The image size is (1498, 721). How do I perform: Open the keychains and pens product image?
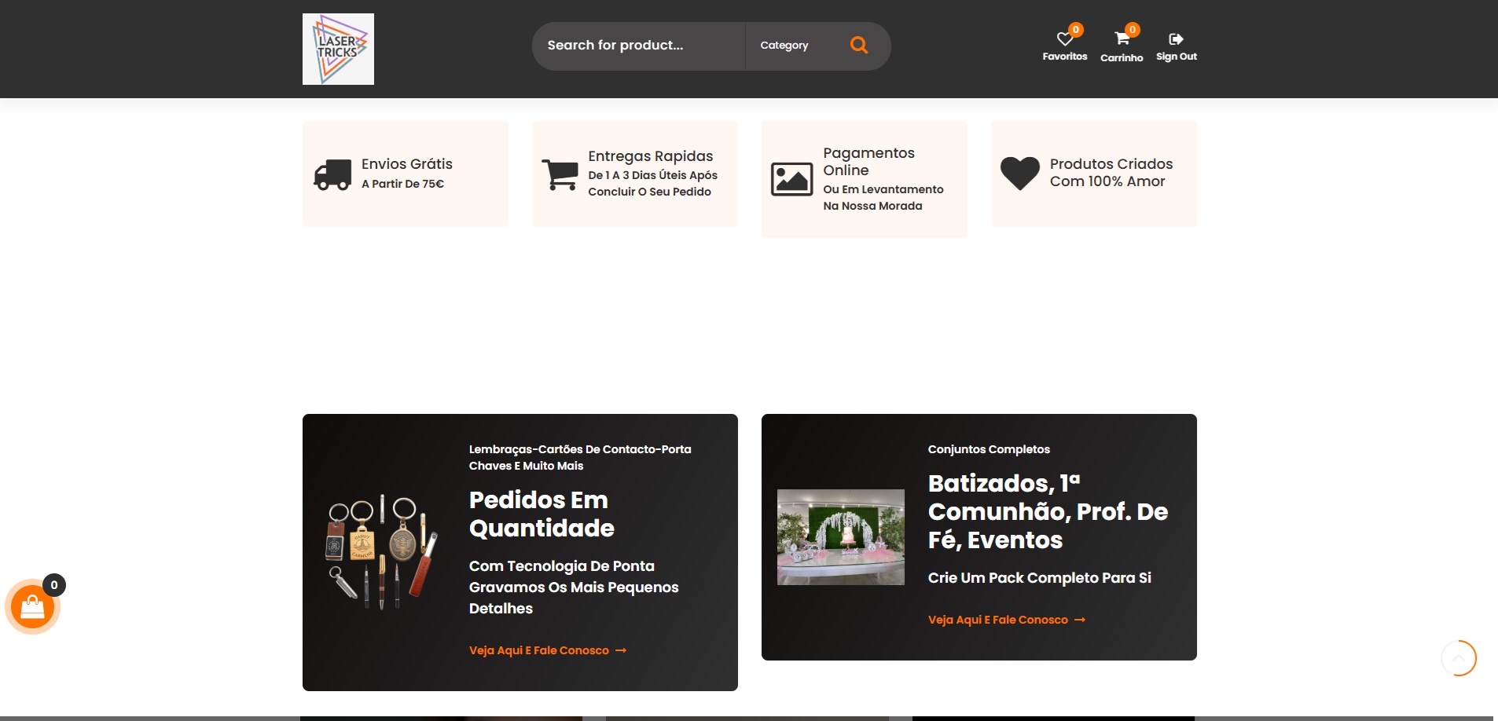382,552
